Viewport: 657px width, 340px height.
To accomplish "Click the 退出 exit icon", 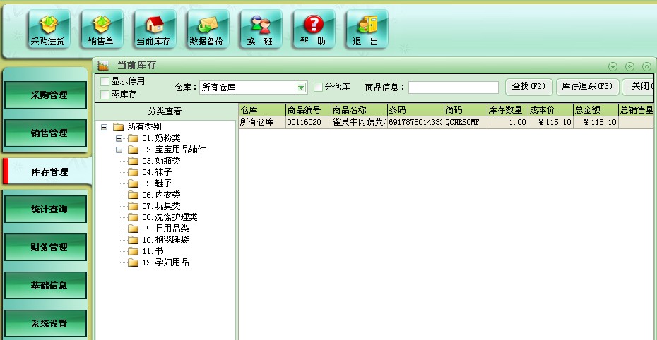I will point(366,30).
